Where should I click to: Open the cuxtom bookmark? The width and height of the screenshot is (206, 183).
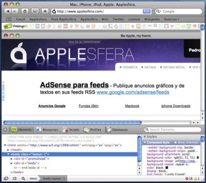[x=134, y=19]
